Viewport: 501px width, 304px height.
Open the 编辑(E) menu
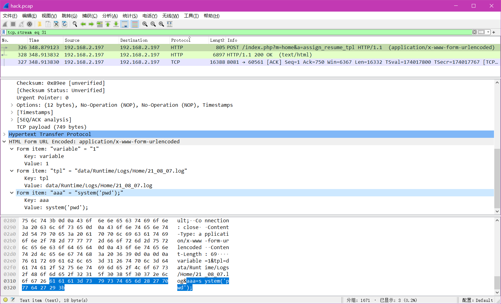pos(30,16)
